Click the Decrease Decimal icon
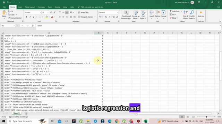 [117, 17]
